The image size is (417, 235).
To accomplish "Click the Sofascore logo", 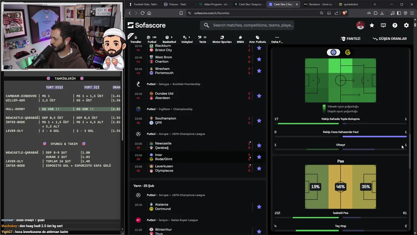I will point(147,25).
